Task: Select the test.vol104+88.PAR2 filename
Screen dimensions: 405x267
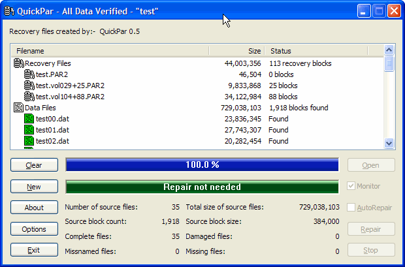Action: point(70,97)
